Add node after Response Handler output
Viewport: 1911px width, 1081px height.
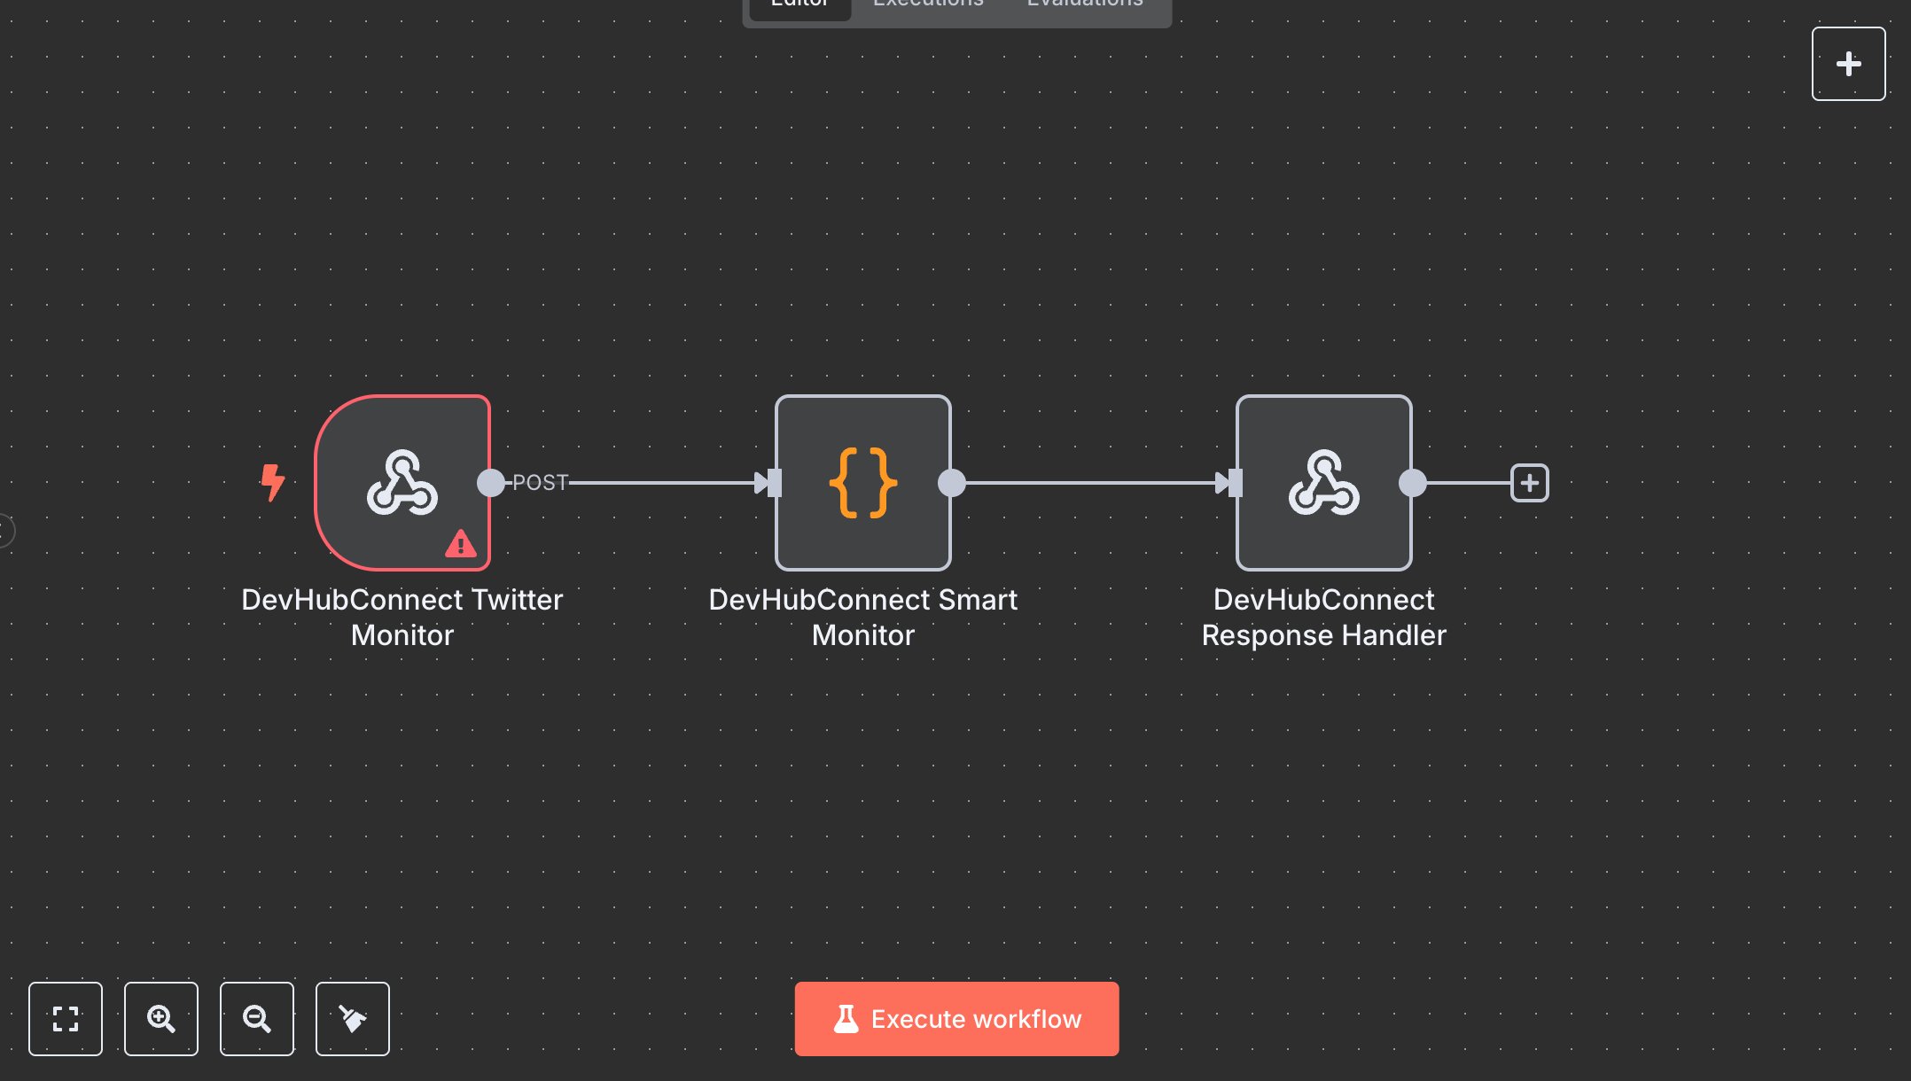[1530, 483]
